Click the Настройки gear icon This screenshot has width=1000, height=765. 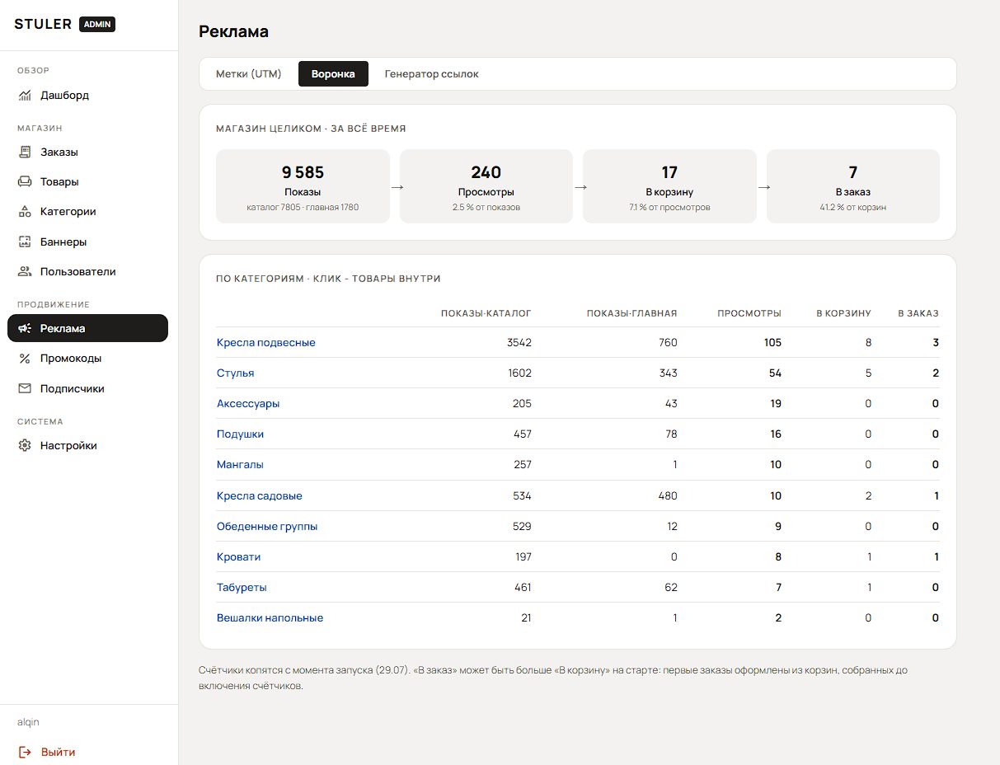[25, 446]
